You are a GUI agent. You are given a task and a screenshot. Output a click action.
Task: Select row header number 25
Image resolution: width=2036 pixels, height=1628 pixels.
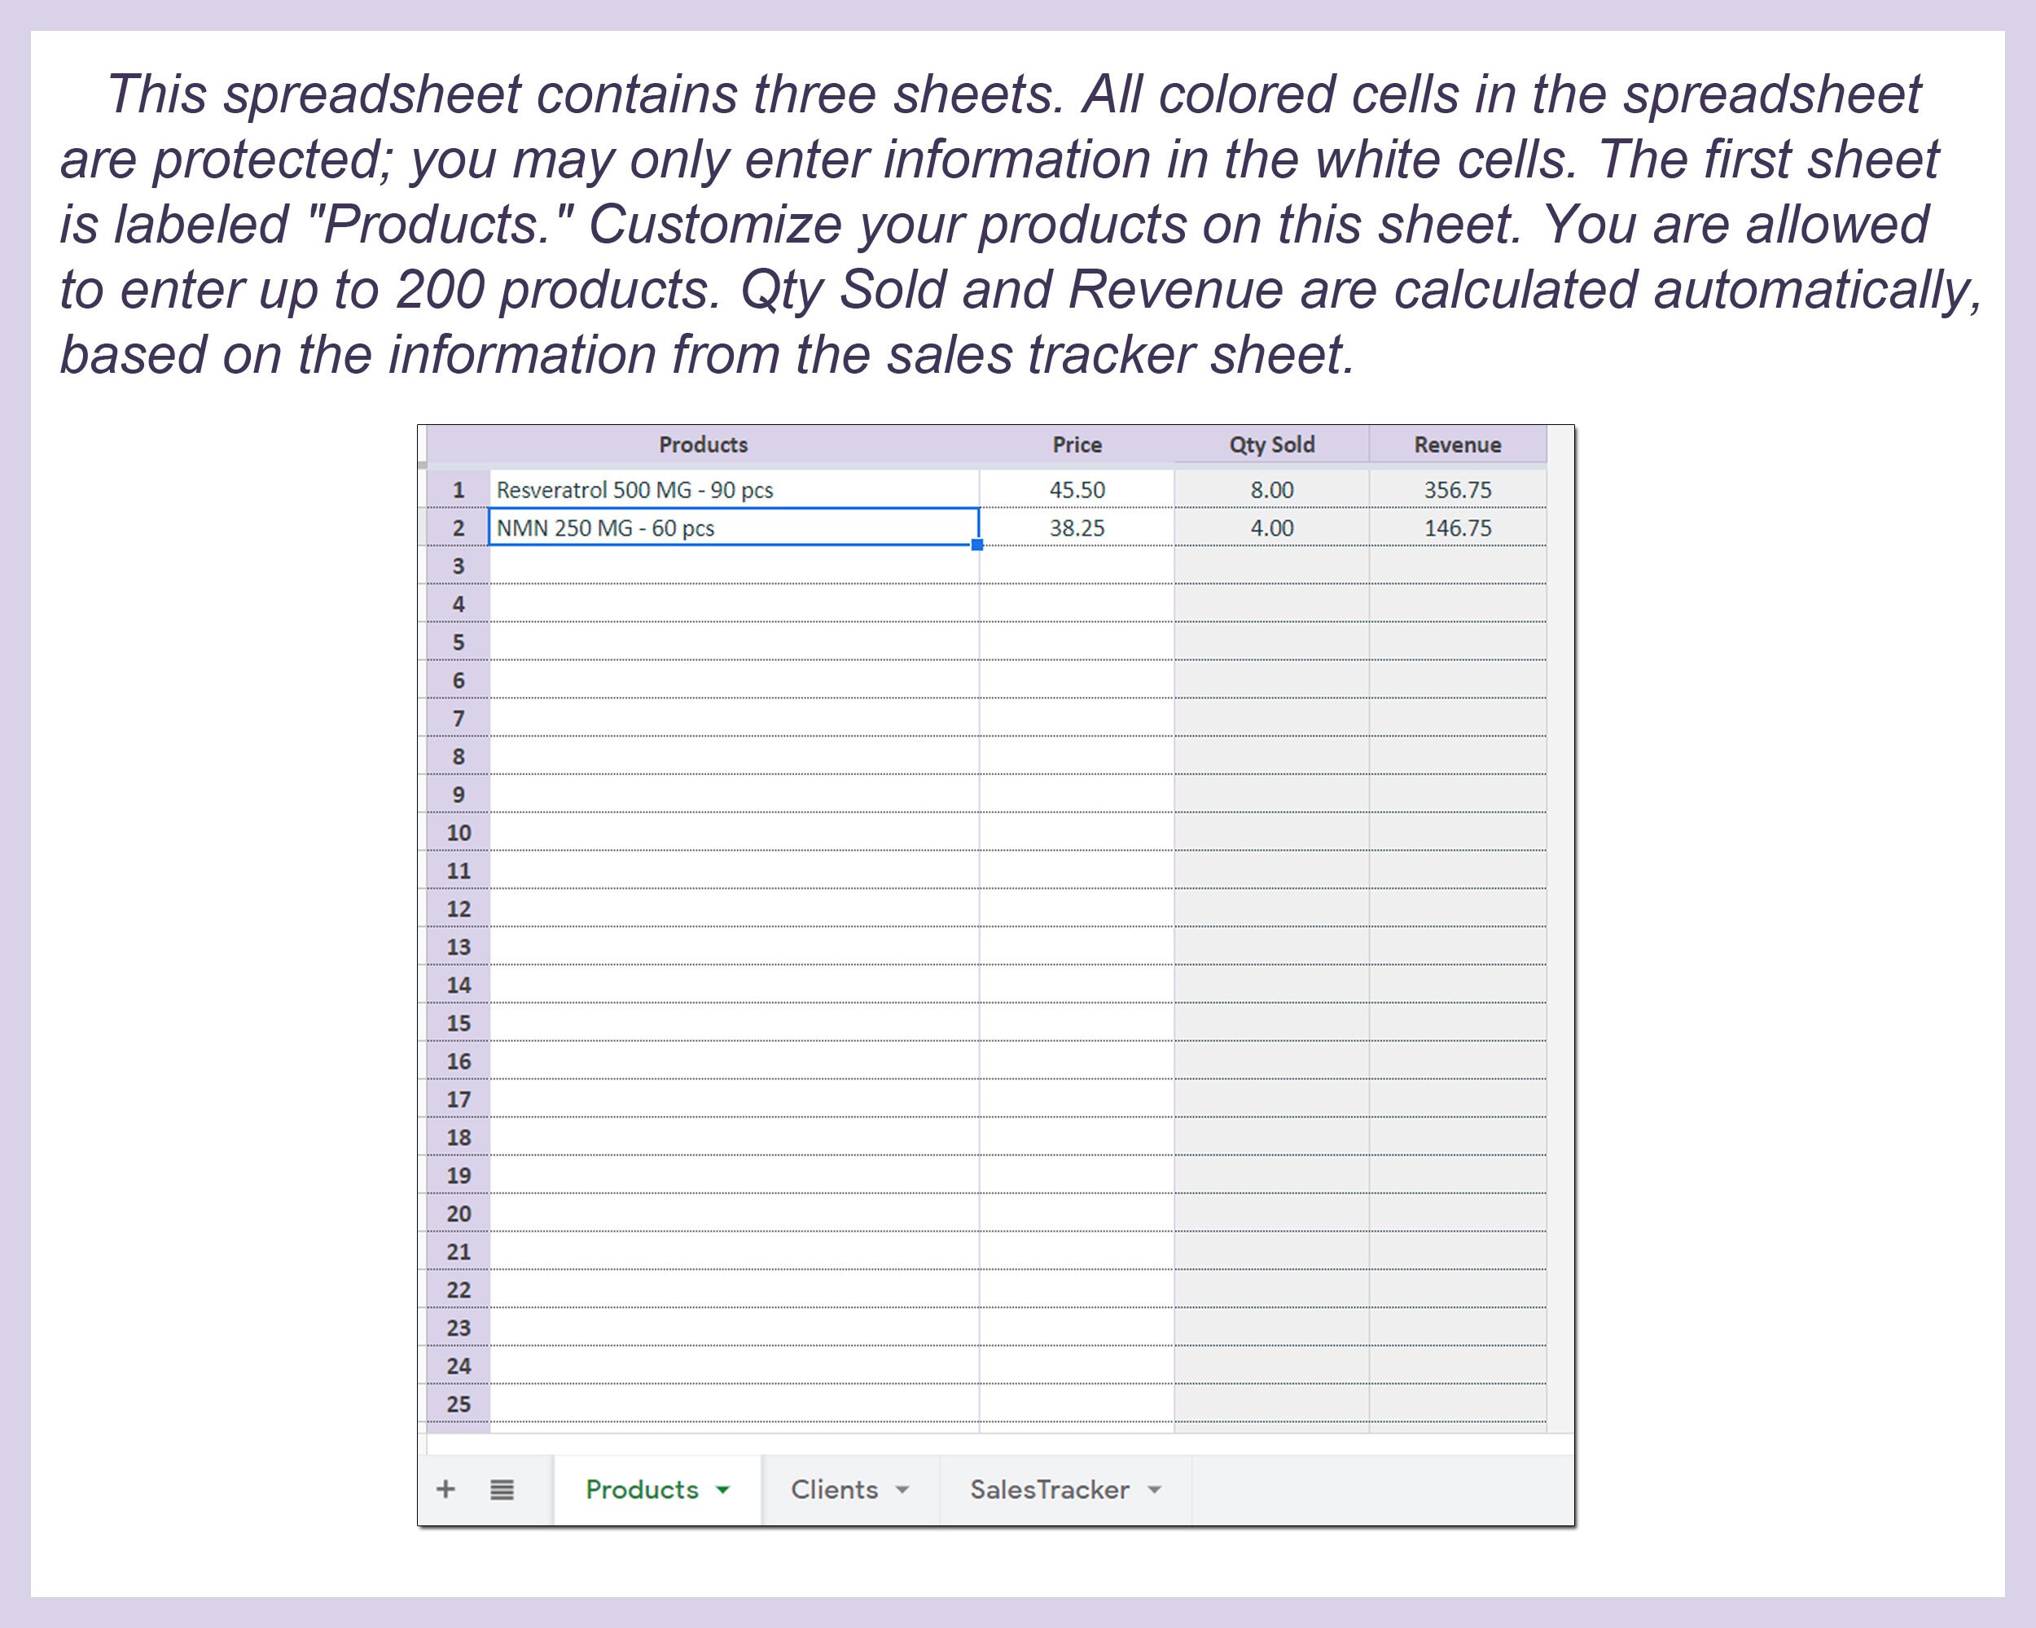click(458, 1404)
